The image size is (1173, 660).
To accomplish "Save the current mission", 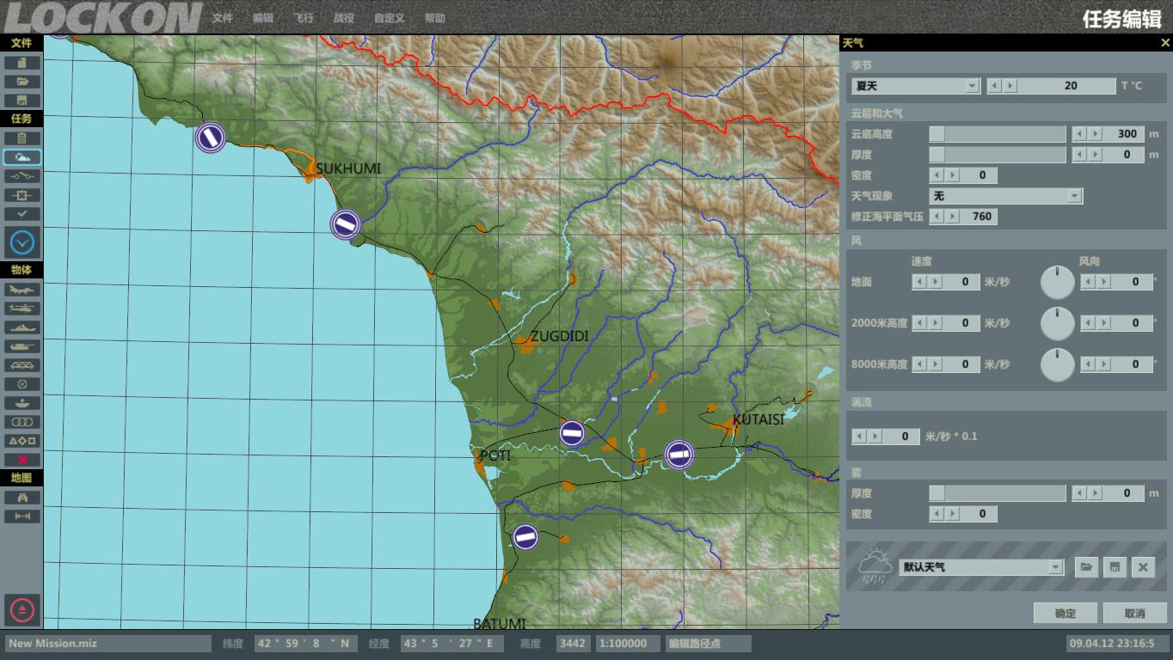I will pyautogui.click(x=21, y=99).
